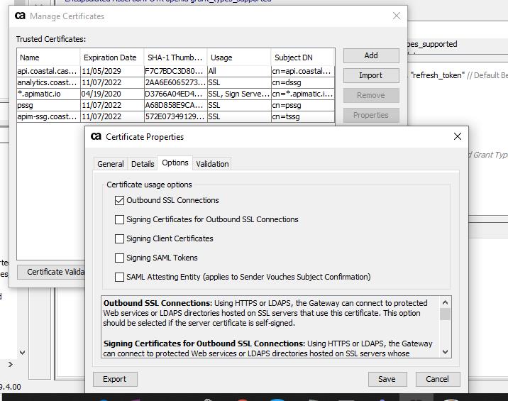Close the Manage Certificates window
Image resolution: width=508 pixels, height=401 pixels.
pyautogui.click(x=396, y=16)
